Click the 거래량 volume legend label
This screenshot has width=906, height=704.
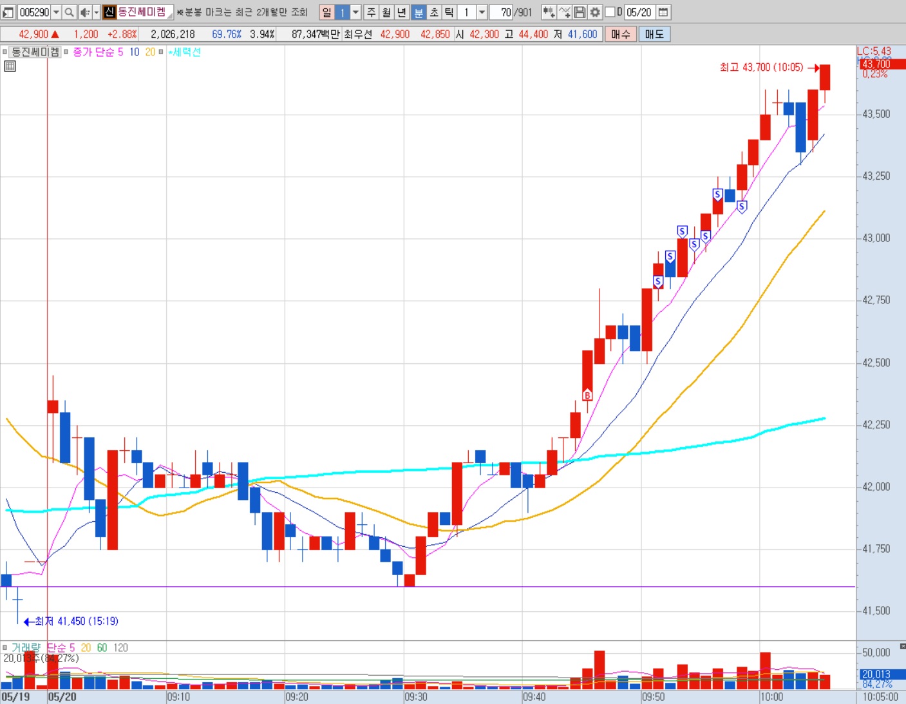(x=26, y=647)
